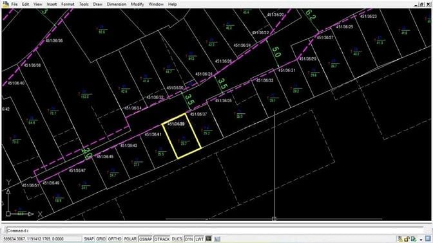Toggle LWT lineweight display

pyautogui.click(x=199, y=239)
